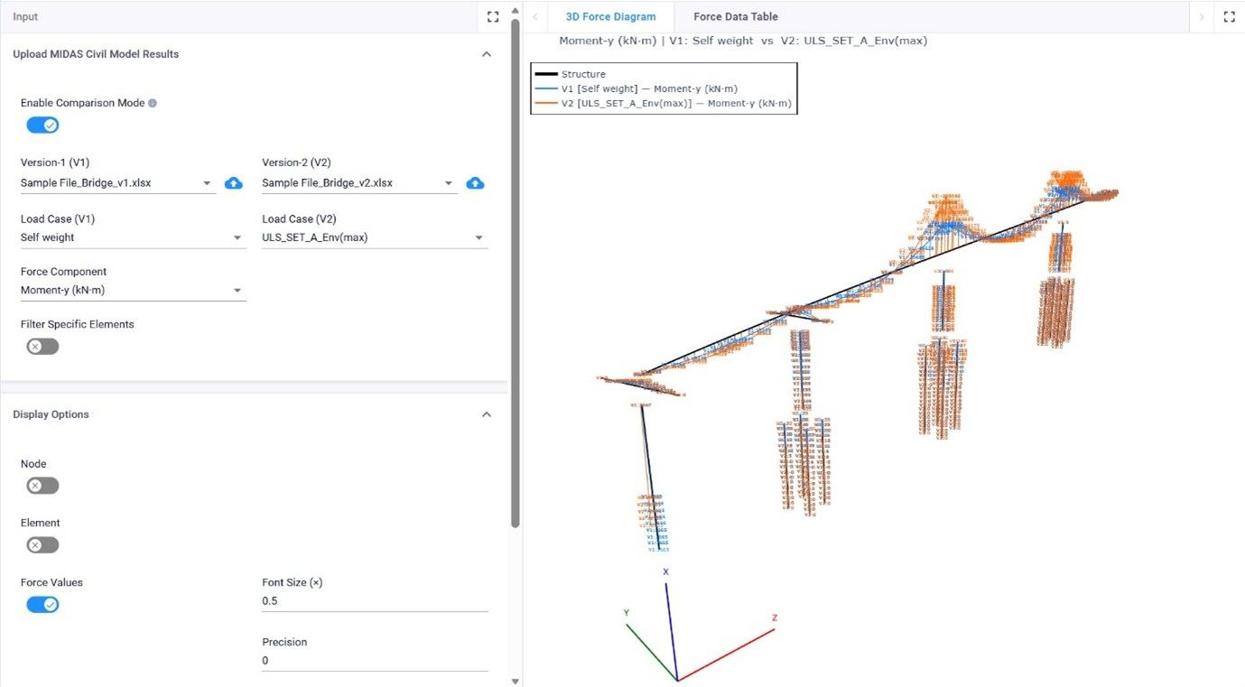Image resolution: width=1245 pixels, height=687 pixels.
Task: Open the Load Case (V2) dropdown
Action: tap(374, 238)
